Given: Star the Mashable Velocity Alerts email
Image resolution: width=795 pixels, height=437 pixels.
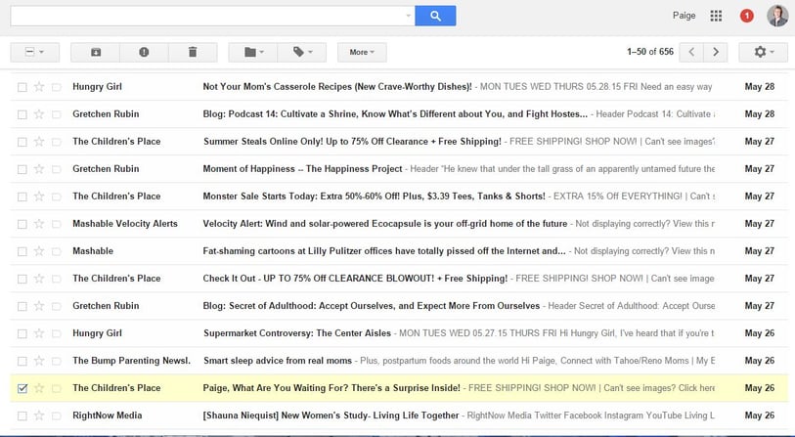Looking at the screenshot, I should (x=39, y=224).
